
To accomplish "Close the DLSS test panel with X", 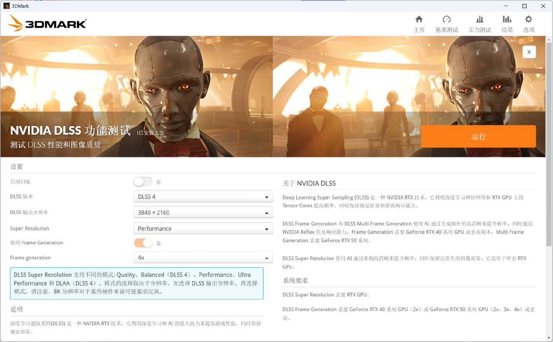I will [x=529, y=52].
